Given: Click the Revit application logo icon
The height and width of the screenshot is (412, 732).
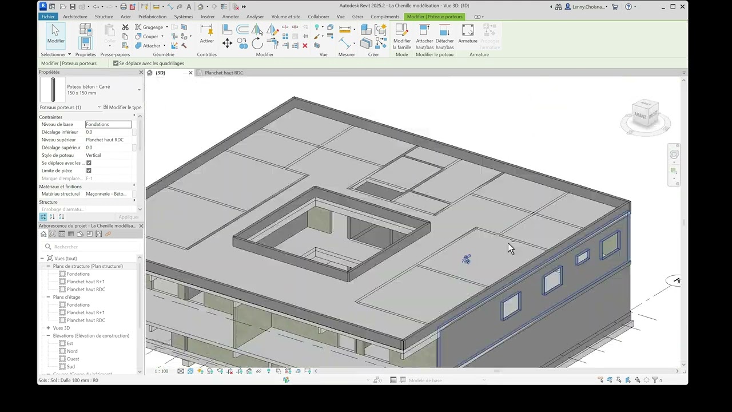Looking at the screenshot, I should [x=43, y=6].
